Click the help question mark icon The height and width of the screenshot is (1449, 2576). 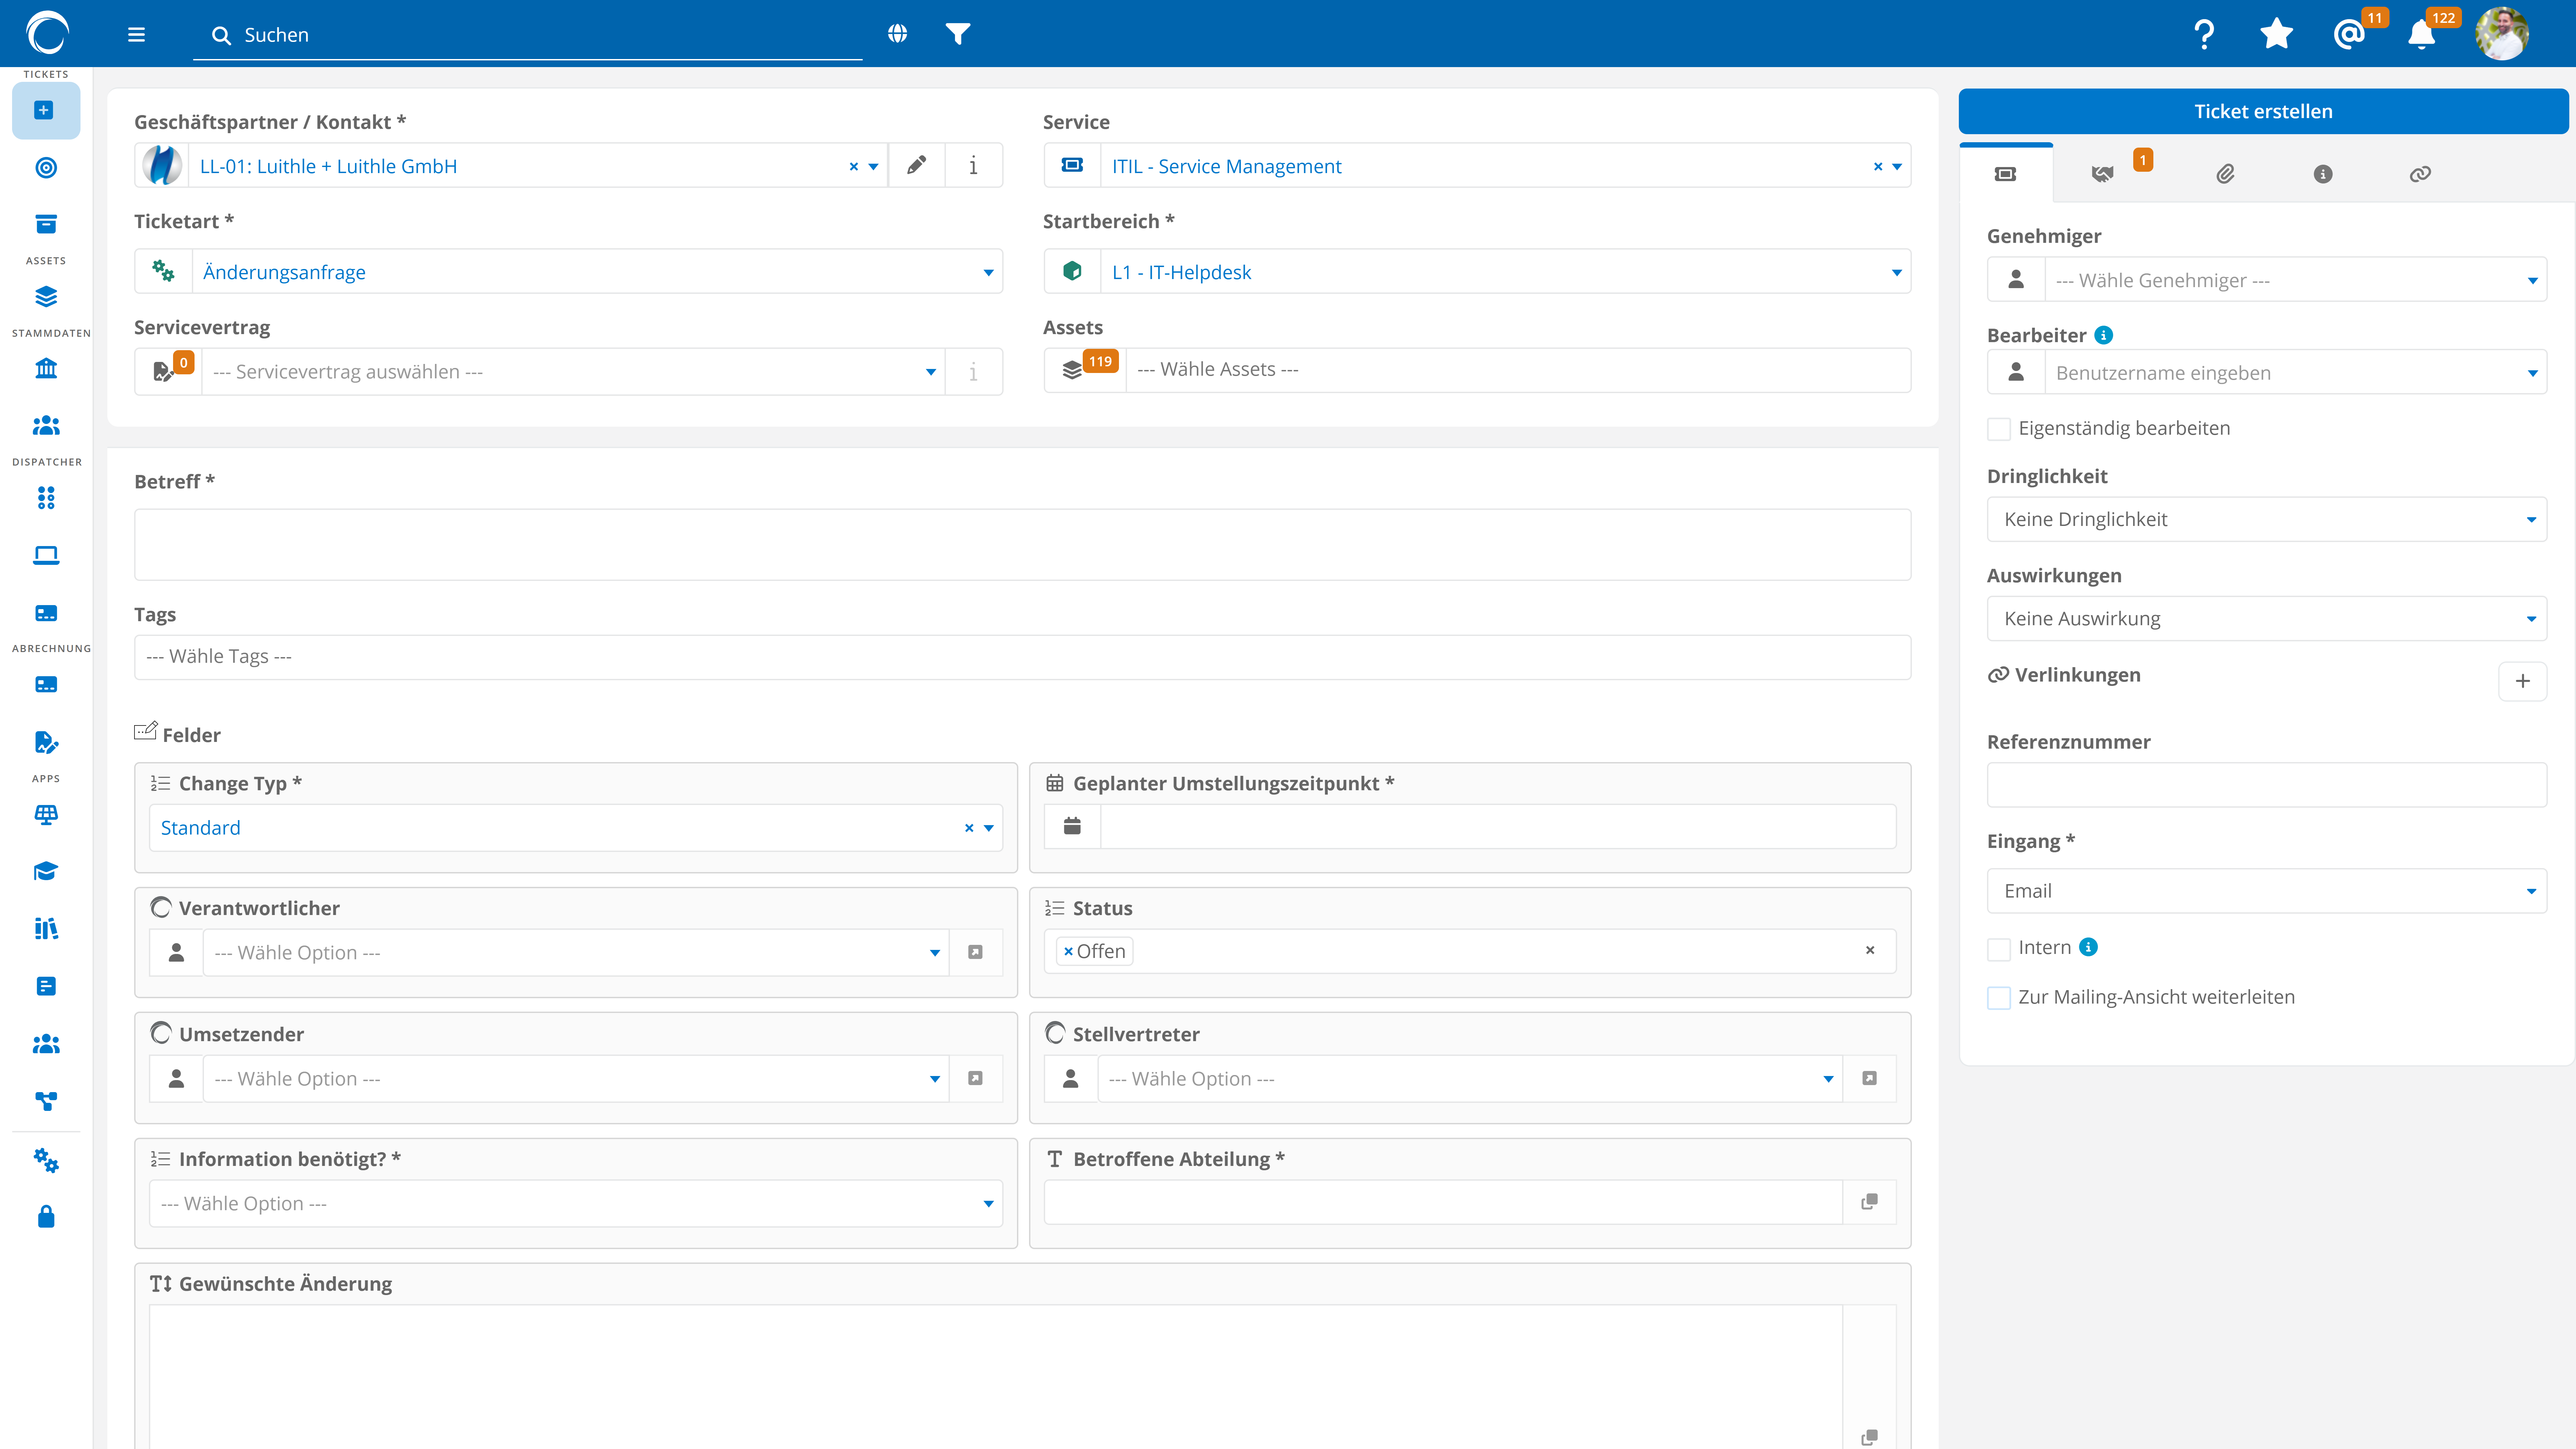pos(2204,34)
